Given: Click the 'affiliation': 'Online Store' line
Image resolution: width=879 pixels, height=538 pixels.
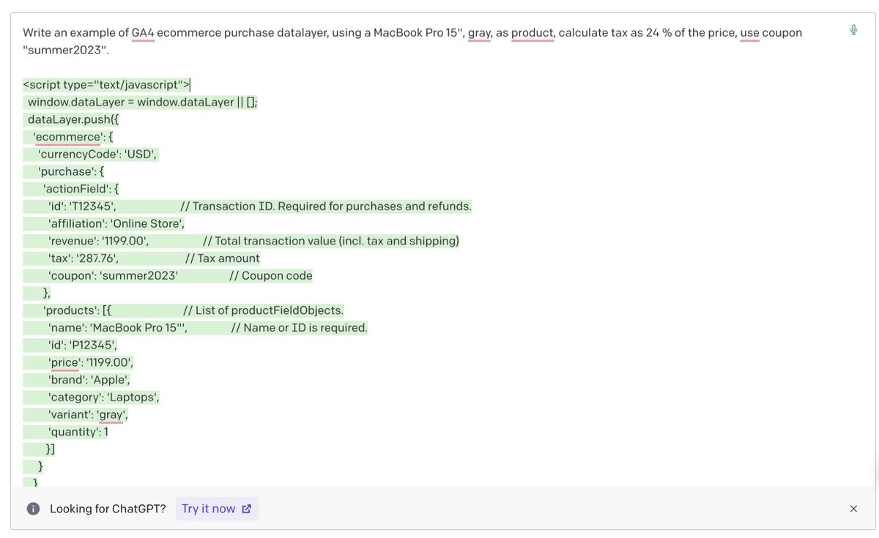Looking at the screenshot, I should click(116, 224).
